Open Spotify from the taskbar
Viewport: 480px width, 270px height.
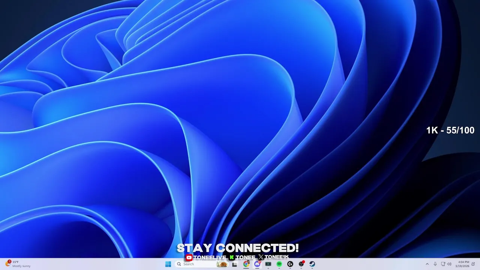pos(279,264)
